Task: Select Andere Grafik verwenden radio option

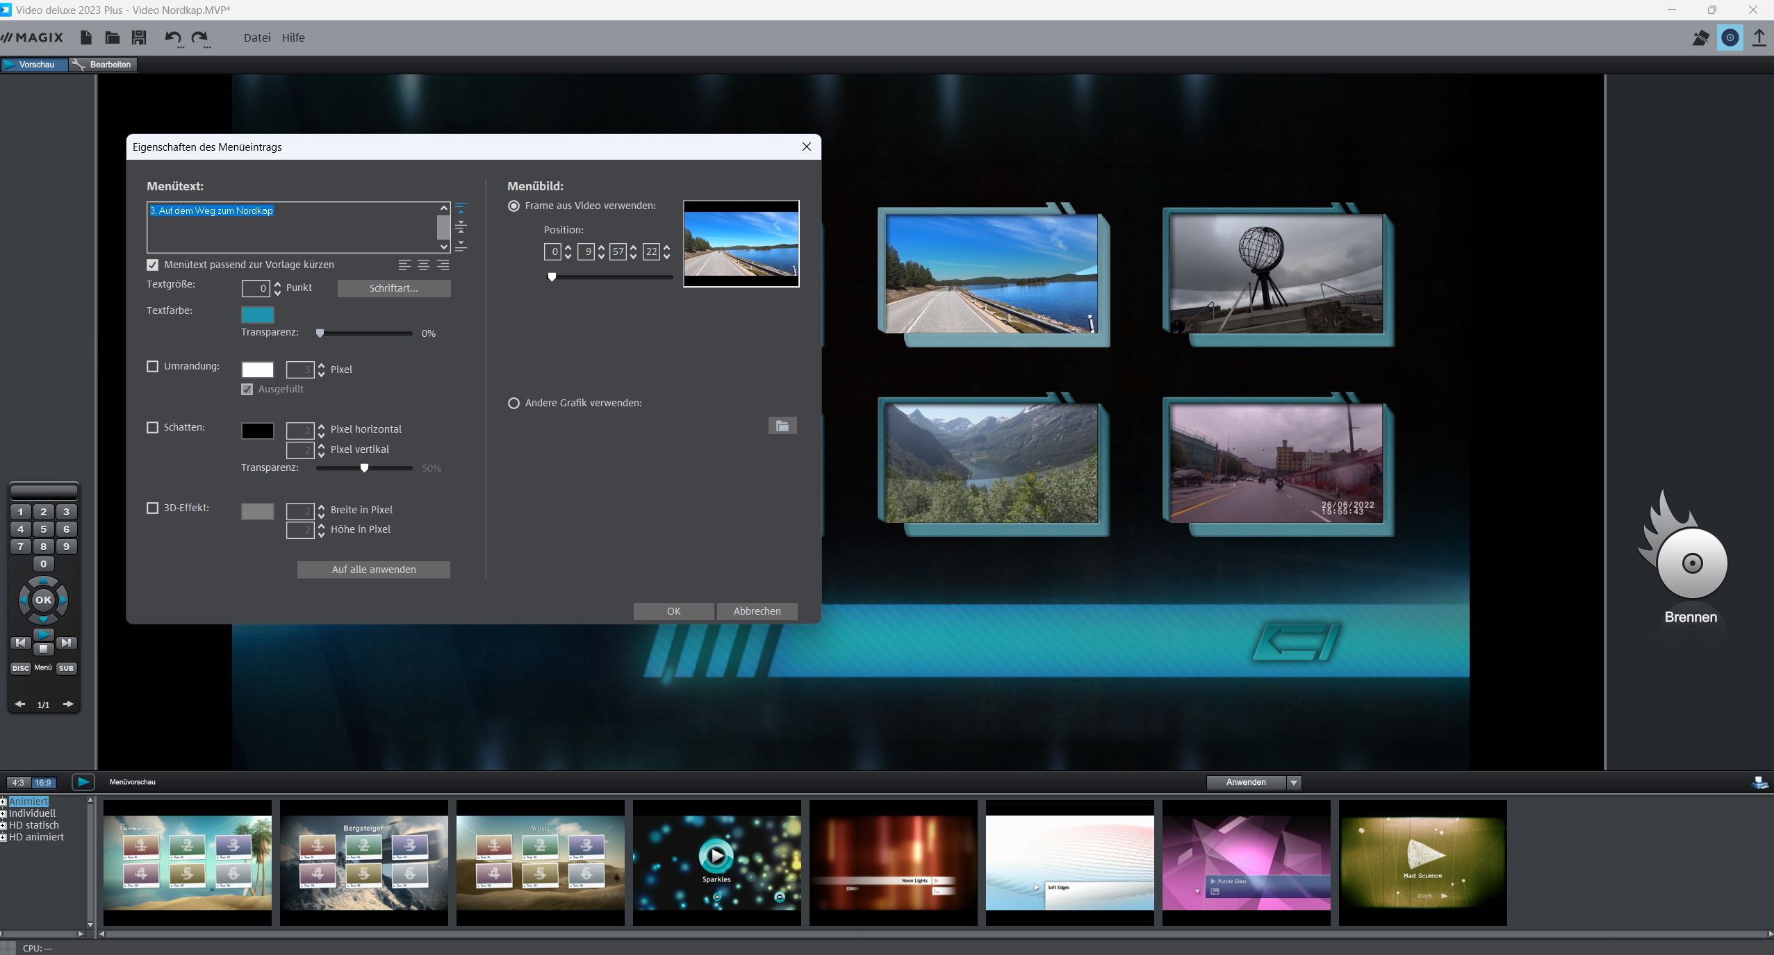Action: pos(514,403)
